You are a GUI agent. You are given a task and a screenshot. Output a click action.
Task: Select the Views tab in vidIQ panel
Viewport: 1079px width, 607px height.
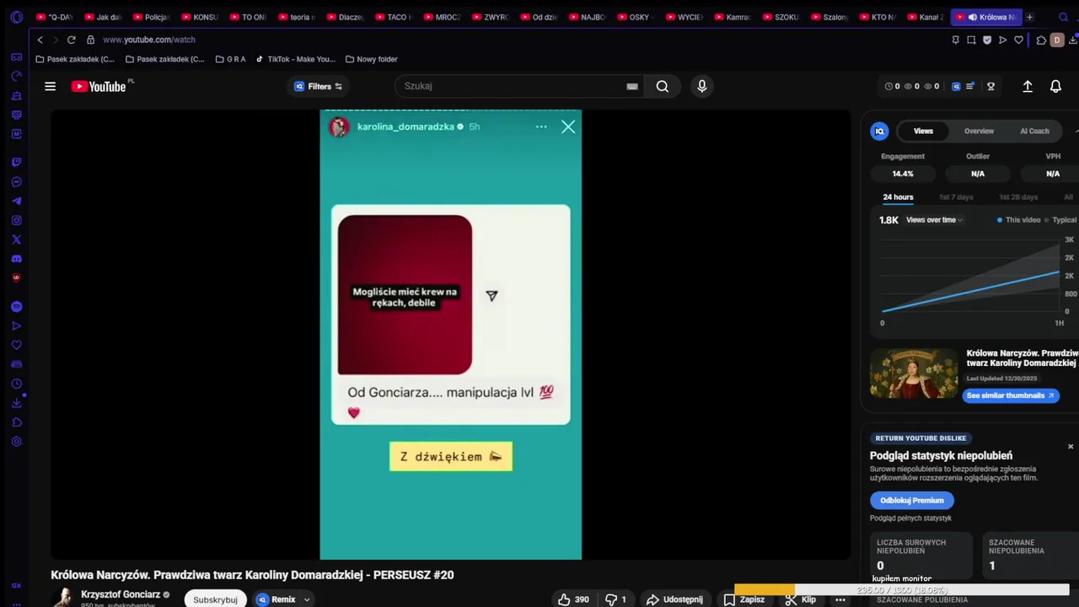923,131
